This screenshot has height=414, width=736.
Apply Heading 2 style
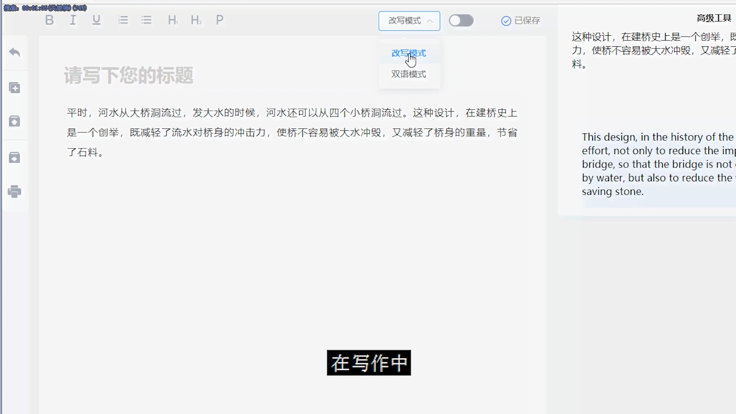coord(196,20)
